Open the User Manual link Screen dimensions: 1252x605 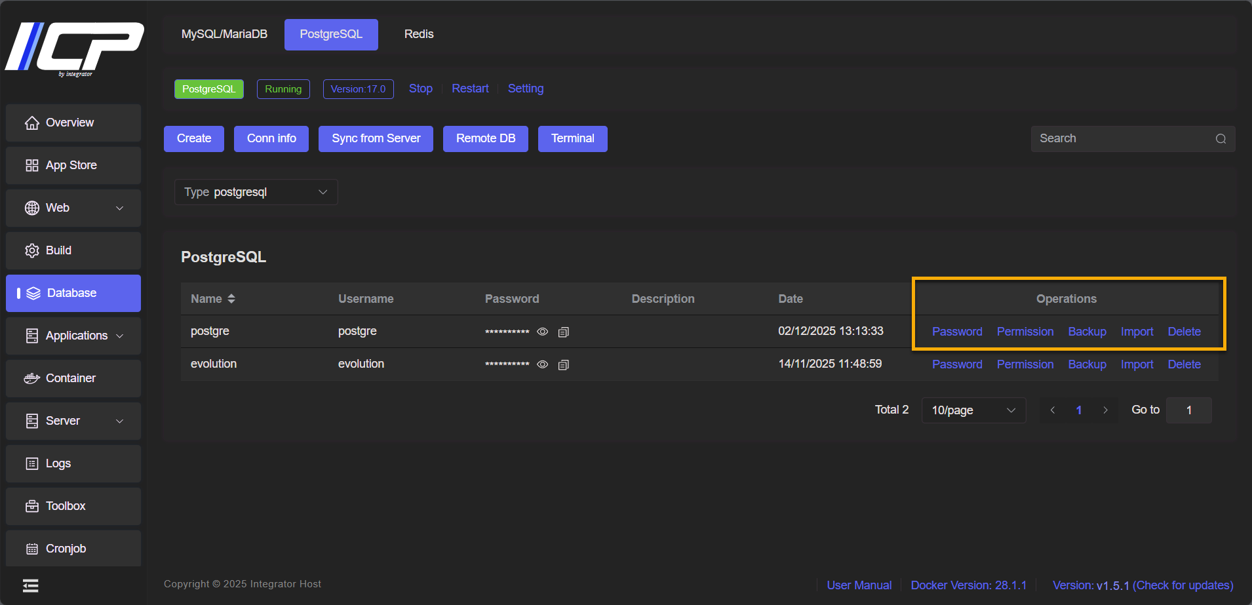pyautogui.click(x=859, y=585)
